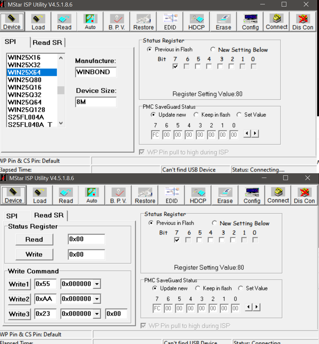Click Load icon in bottom window toolbar

(40, 195)
